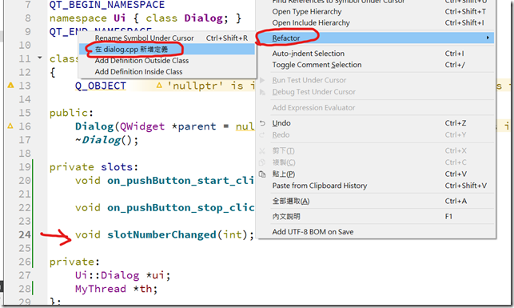Screen dimensions: 514x308
Task: Click Debug Test Under Cursor
Action: 376,92
